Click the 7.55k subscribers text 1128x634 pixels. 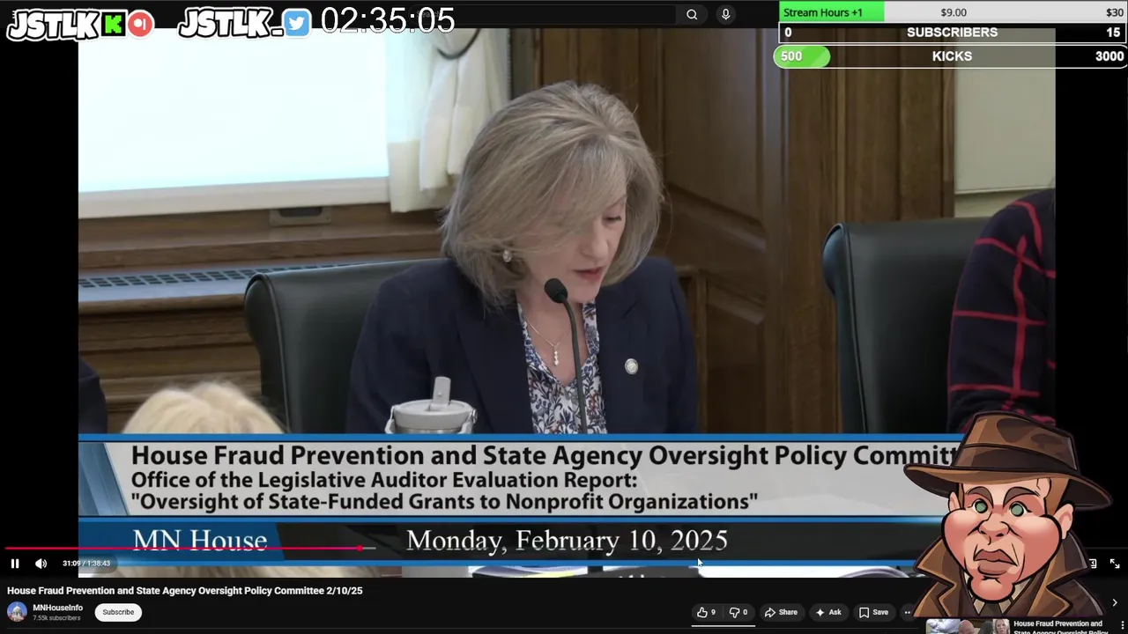click(56, 618)
